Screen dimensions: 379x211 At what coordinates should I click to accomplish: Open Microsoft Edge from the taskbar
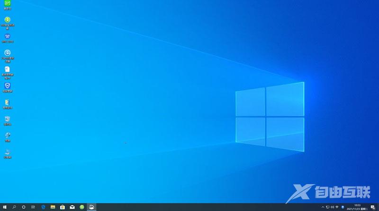[43, 207]
